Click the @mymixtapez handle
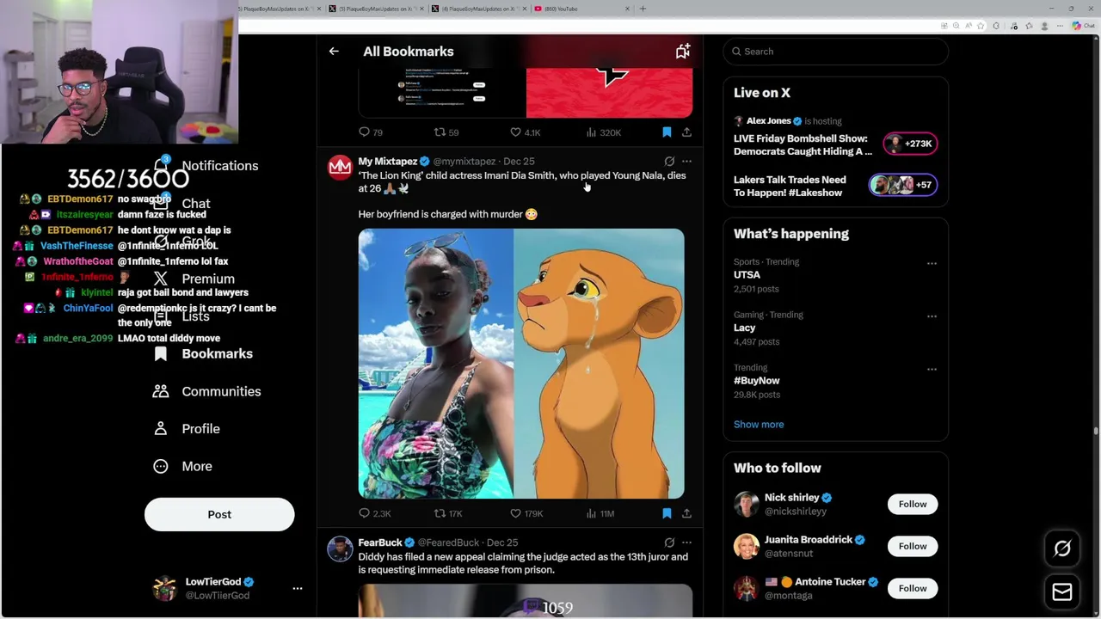This screenshot has height=619, width=1101. 464,162
